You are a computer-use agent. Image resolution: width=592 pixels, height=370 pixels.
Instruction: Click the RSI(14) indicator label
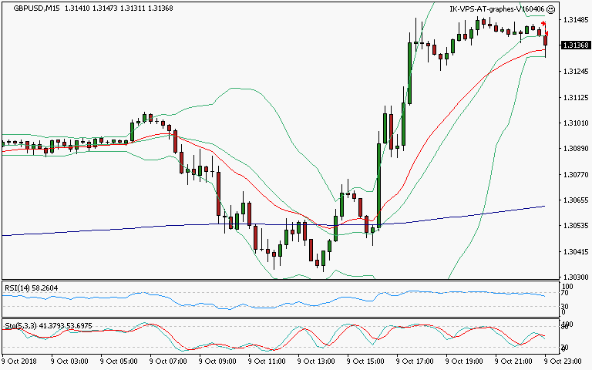[15, 288]
